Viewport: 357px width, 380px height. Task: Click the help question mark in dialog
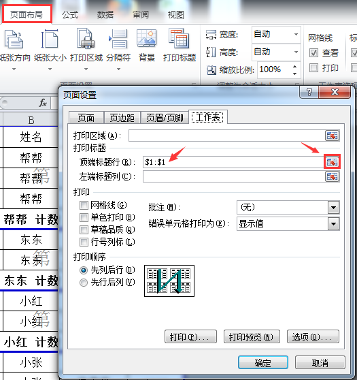(309, 92)
